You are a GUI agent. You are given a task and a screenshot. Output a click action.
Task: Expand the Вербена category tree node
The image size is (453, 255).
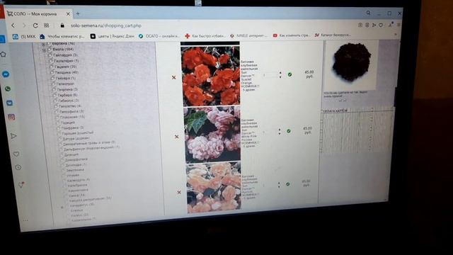coord(43,44)
